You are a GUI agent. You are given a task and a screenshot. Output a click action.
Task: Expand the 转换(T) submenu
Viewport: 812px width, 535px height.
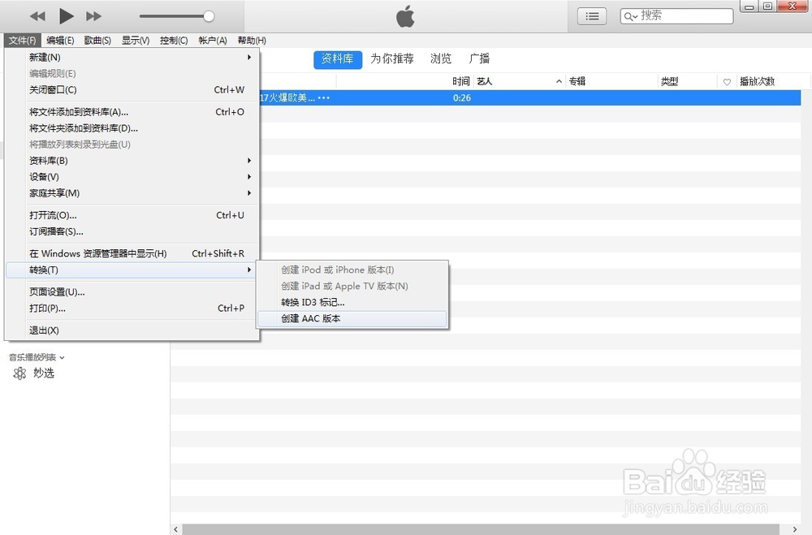pyautogui.click(x=132, y=270)
